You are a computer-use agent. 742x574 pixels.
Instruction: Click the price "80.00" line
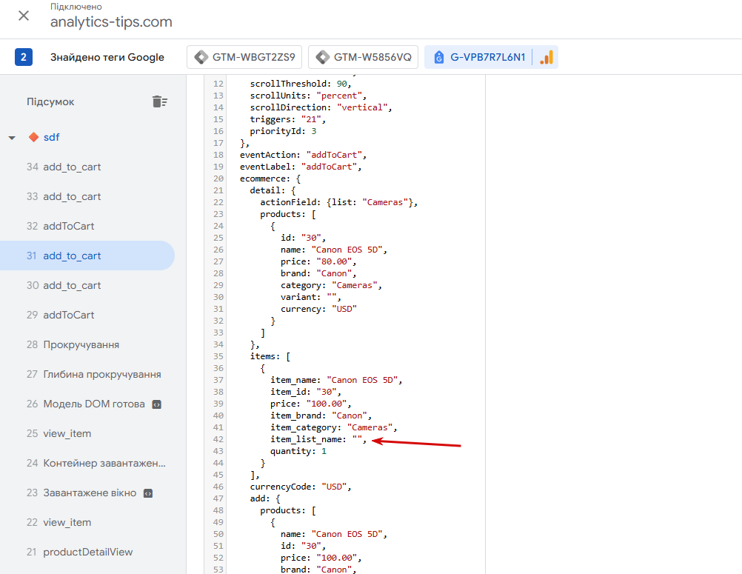coord(318,261)
